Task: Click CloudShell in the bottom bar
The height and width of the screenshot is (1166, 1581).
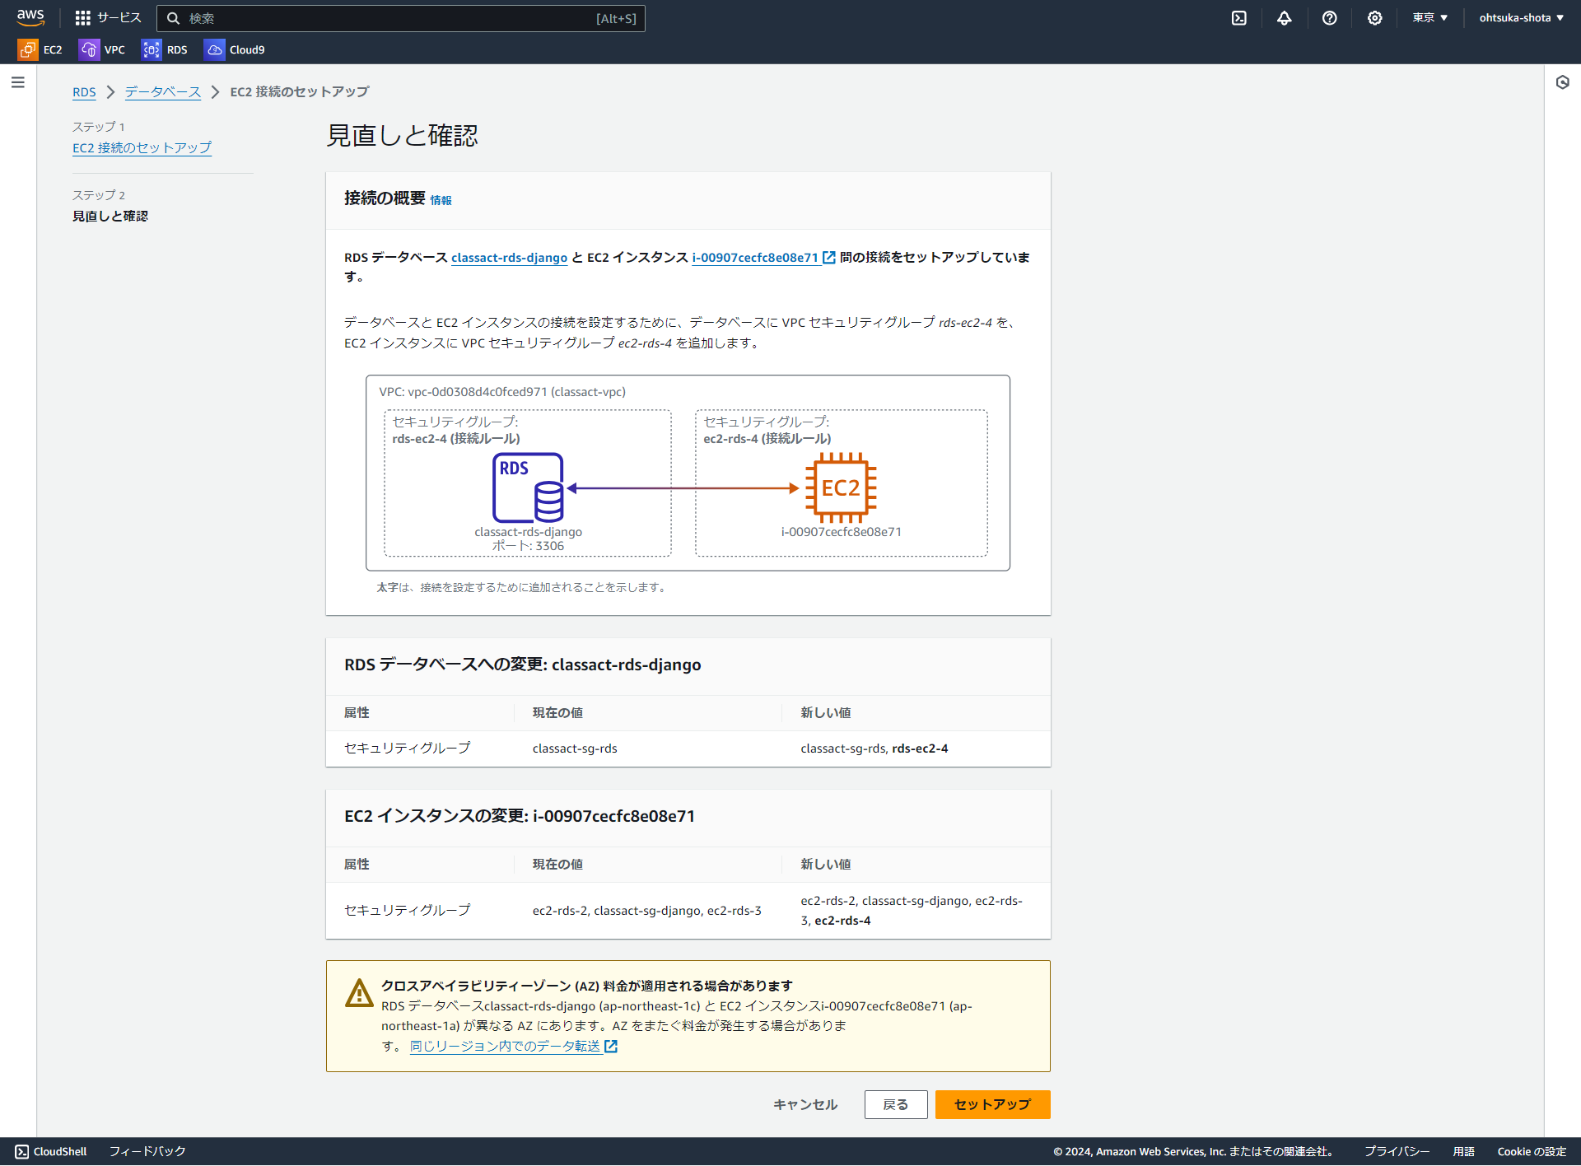Action: click(x=51, y=1151)
